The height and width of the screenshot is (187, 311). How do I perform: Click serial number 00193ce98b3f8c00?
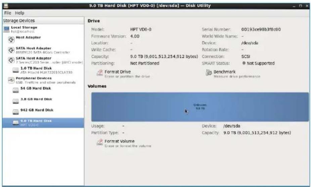point(261,29)
